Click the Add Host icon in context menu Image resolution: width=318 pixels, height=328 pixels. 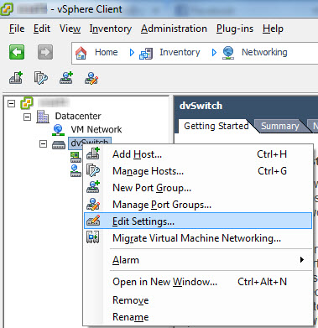(x=93, y=154)
